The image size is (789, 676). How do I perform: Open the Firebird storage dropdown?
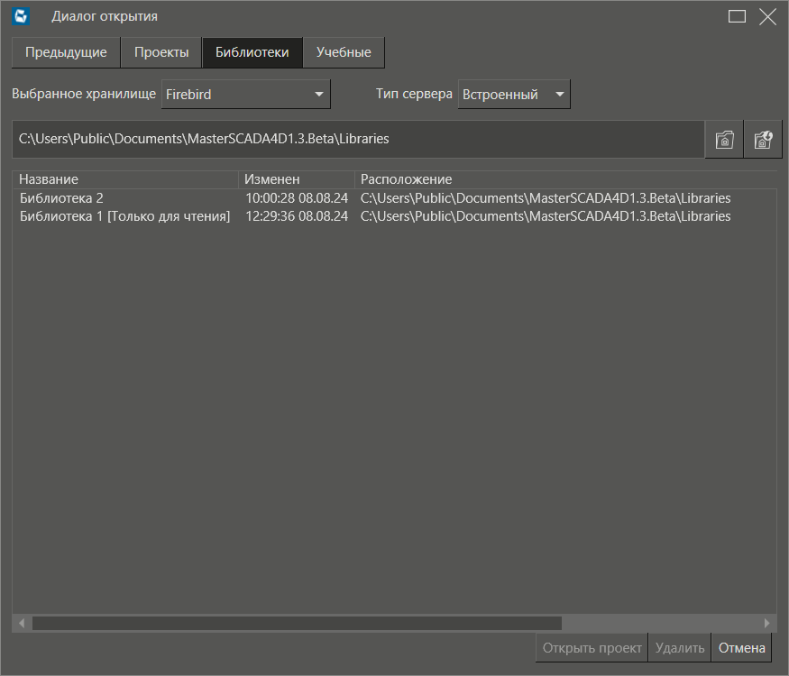coord(245,94)
